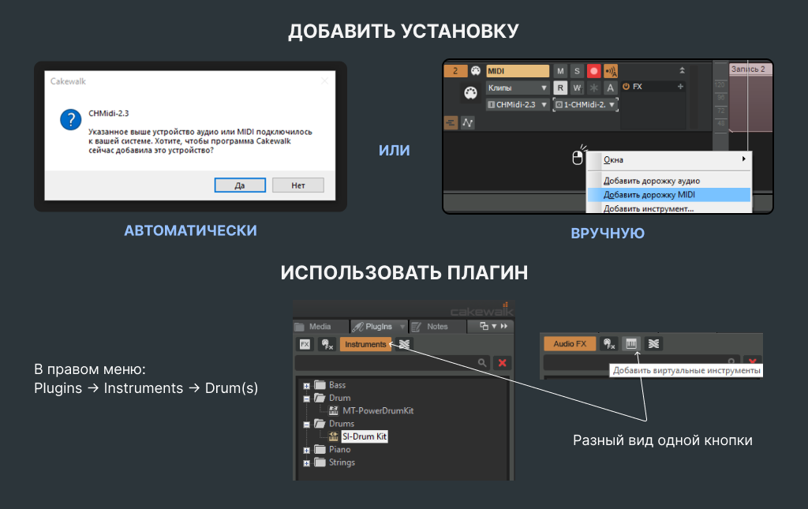This screenshot has height=509, width=808.
Task: Open the CHMidi-2.3 input dropdown
Action: pos(518,105)
